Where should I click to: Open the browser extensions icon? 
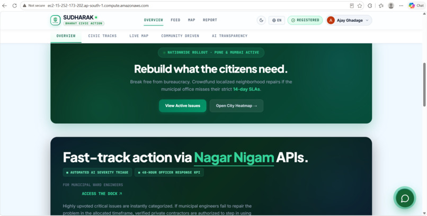[370, 5]
